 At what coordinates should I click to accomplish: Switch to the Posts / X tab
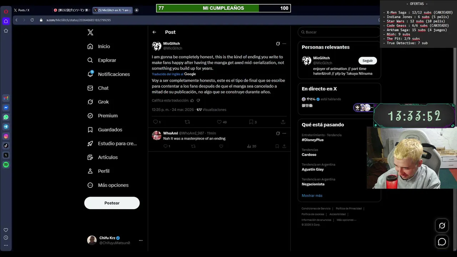[31, 10]
